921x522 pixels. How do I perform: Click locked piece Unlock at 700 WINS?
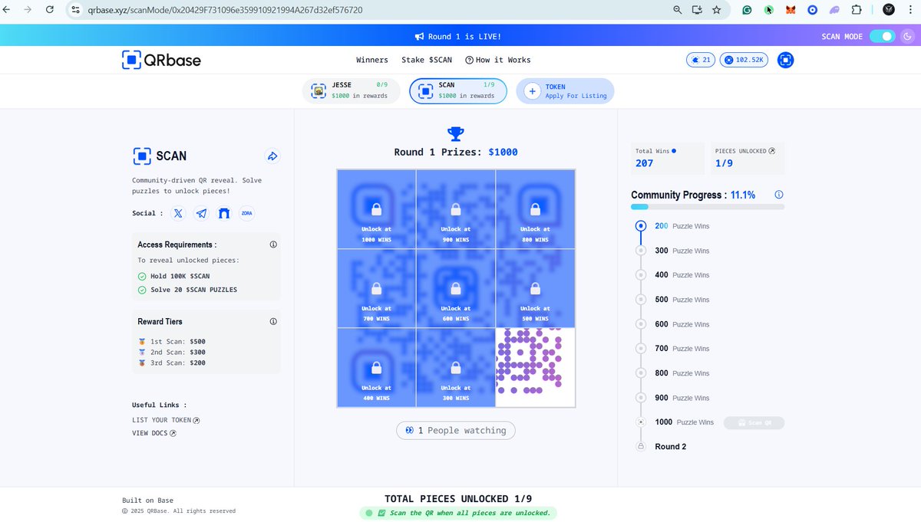click(376, 289)
